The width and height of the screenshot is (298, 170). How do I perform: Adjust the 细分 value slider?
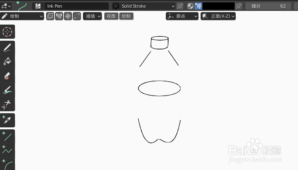click(268, 6)
